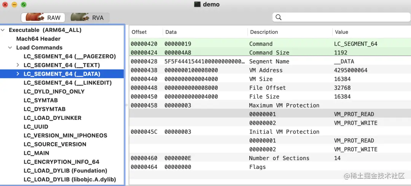This screenshot has width=411, height=186.
Task: Select the File Offset row
Action: (x=270, y=88)
